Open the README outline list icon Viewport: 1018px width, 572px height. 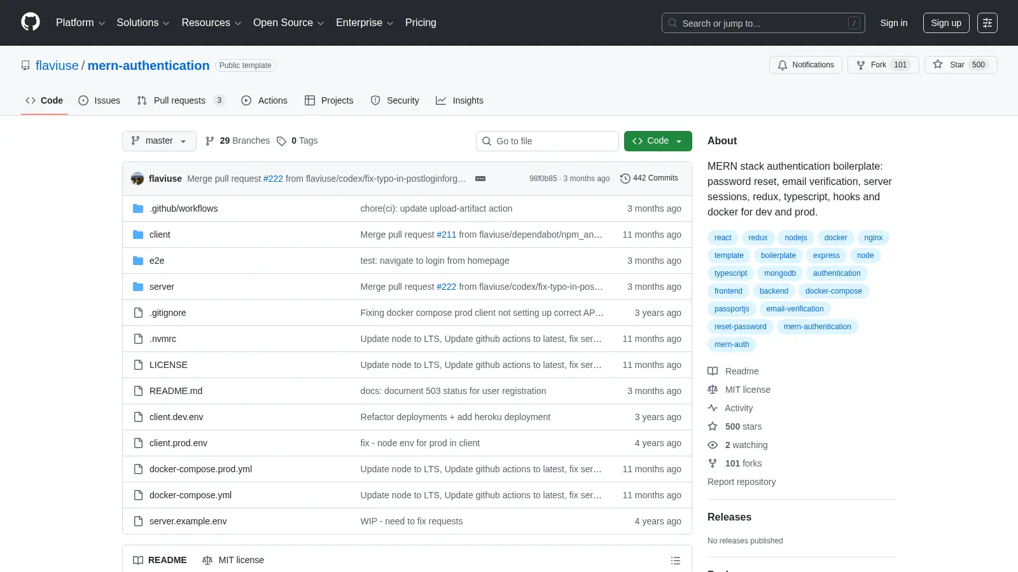coord(676,561)
